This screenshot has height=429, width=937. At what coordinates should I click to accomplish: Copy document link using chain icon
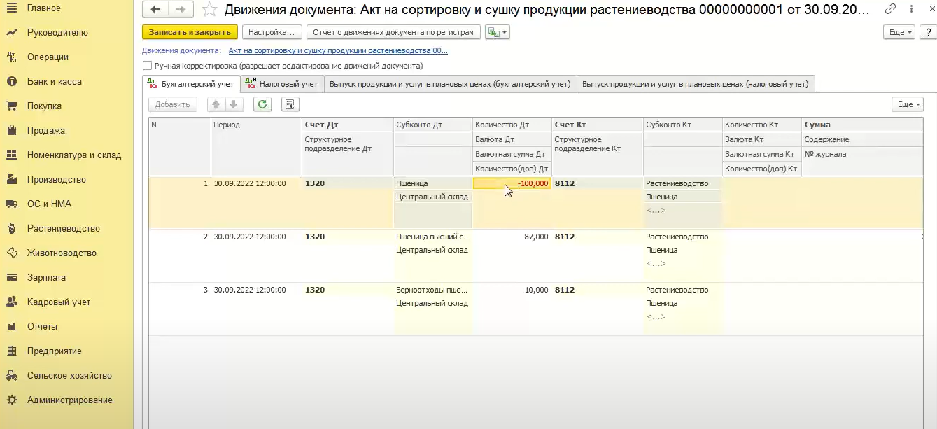890,10
